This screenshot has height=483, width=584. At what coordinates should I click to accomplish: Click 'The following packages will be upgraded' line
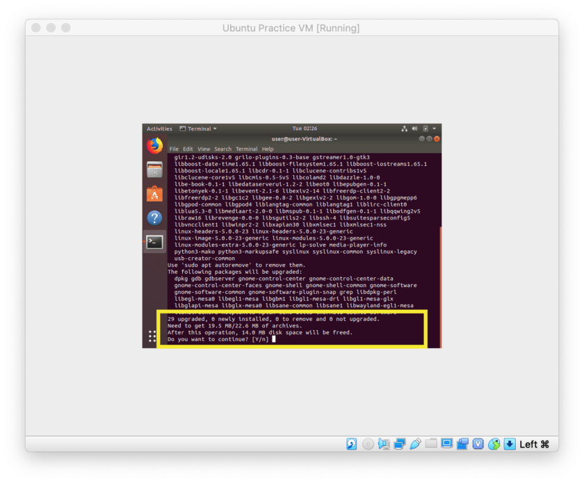pos(235,272)
